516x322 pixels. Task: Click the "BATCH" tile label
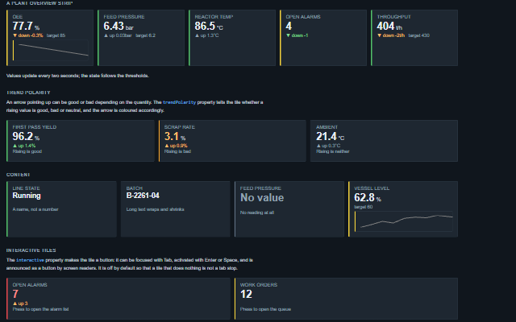(x=135, y=188)
